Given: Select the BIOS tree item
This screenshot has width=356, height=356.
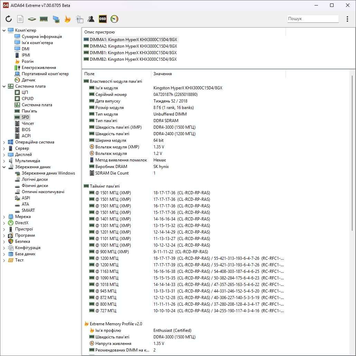Looking at the screenshot, I should 26,130.
